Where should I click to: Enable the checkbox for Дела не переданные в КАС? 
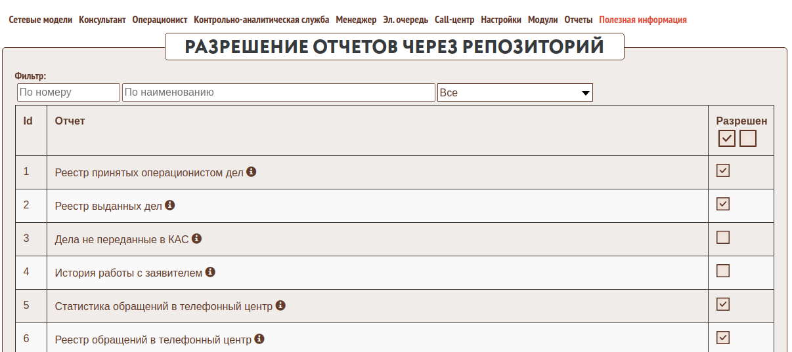[x=723, y=237]
